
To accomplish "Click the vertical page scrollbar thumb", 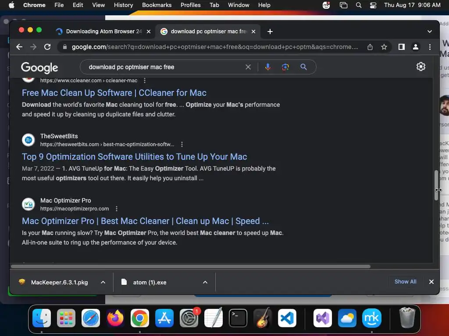I will click(x=436, y=185).
